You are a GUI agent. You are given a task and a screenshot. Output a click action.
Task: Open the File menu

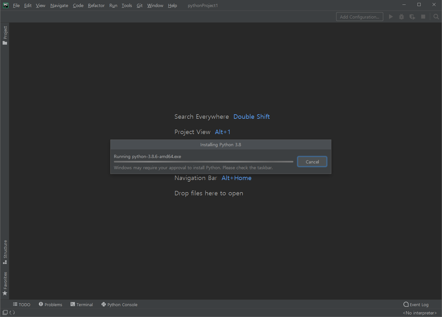(16, 5)
